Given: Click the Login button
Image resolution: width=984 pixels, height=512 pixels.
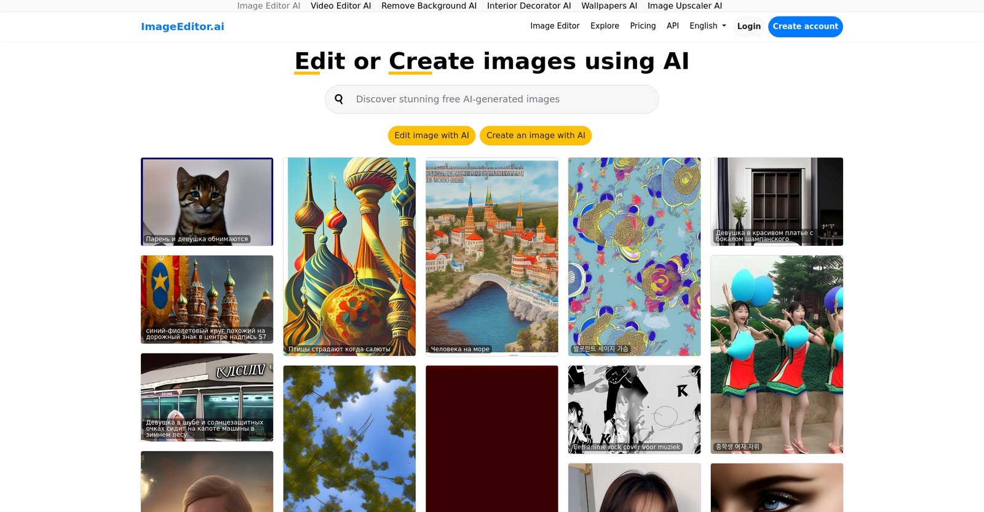Looking at the screenshot, I should tap(748, 26).
